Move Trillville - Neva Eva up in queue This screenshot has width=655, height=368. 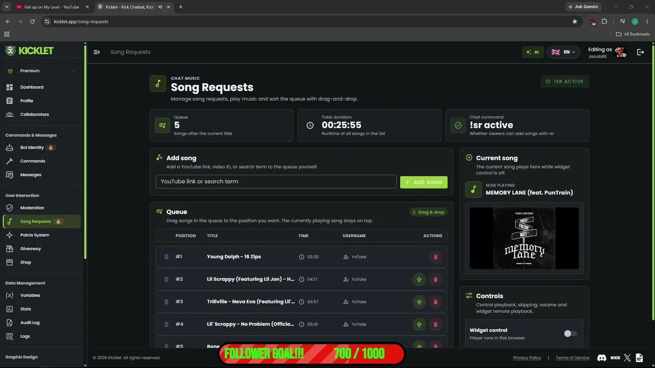click(x=419, y=302)
